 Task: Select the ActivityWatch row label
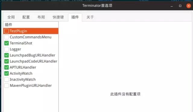(21, 74)
